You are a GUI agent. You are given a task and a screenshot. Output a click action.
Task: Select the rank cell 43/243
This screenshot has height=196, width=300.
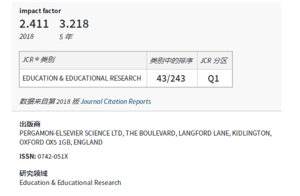pos(171,78)
